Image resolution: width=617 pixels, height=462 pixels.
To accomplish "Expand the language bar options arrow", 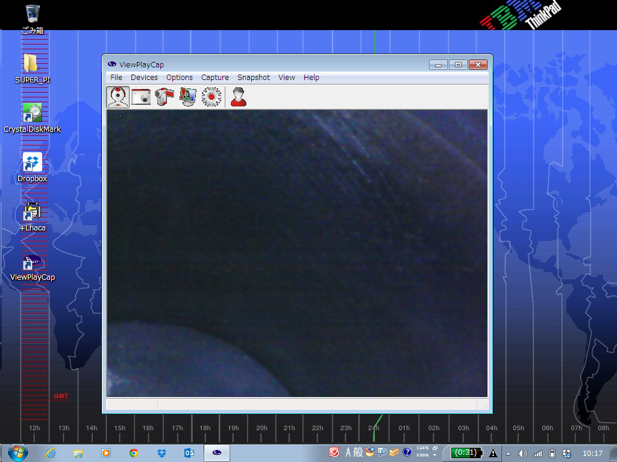I will pos(435,455).
